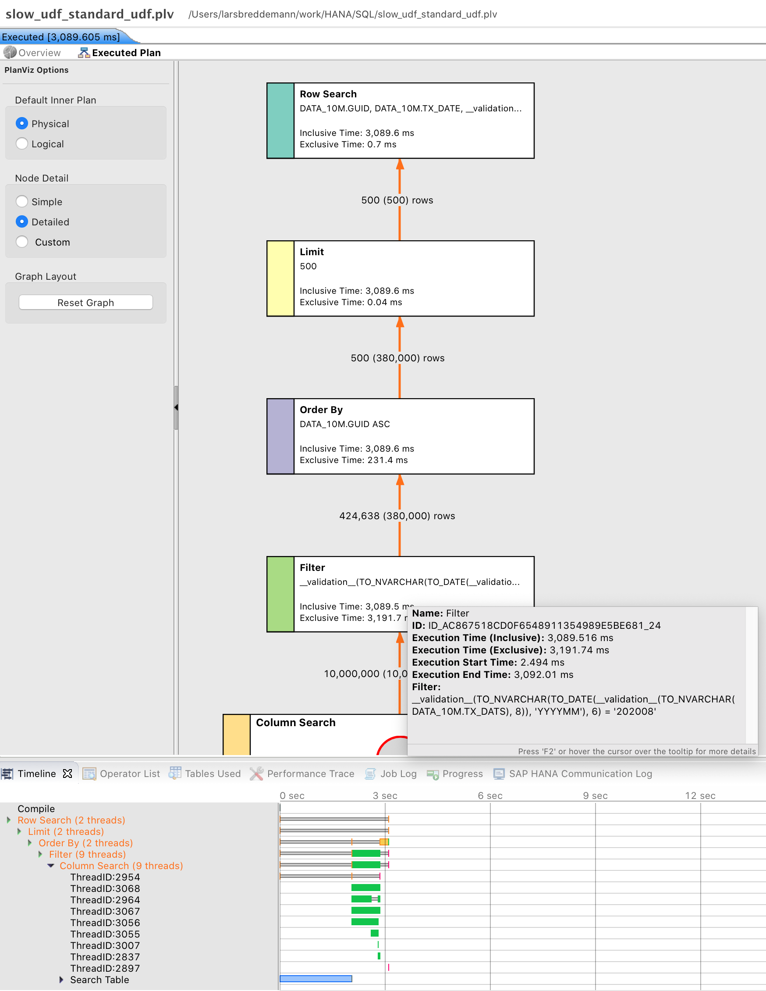The height and width of the screenshot is (991, 766).
Task: Click the Executed Plan tab icon
Action: (x=84, y=53)
